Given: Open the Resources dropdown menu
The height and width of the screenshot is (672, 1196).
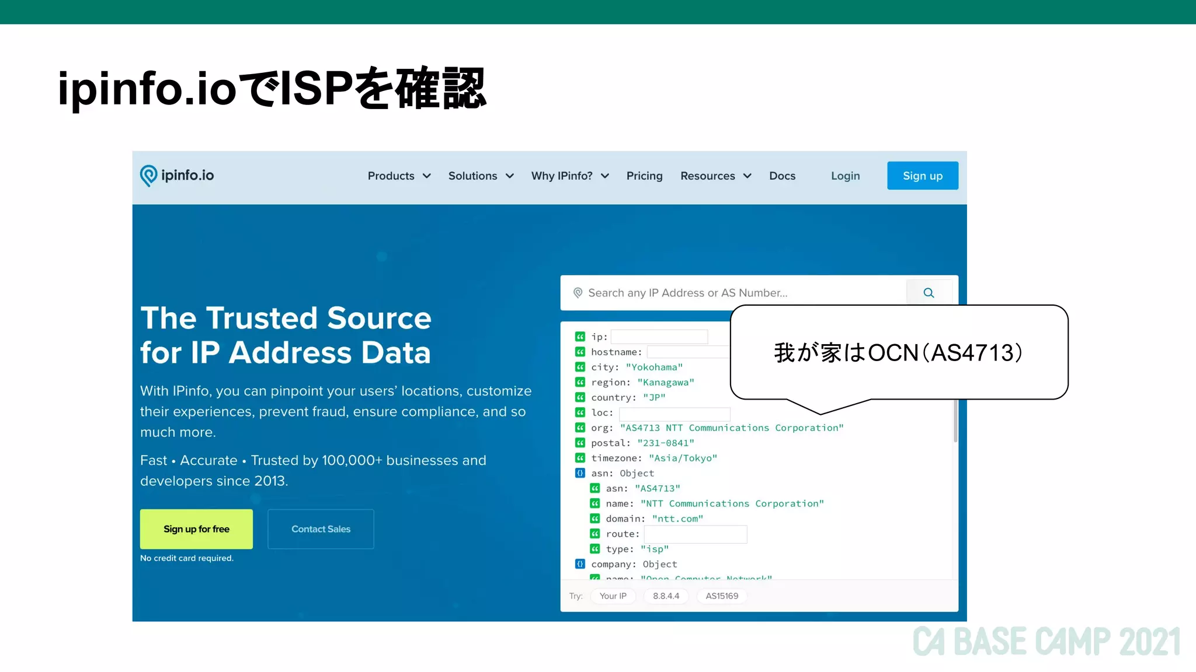Looking at the screenshot, I should (x=716, y=176).
